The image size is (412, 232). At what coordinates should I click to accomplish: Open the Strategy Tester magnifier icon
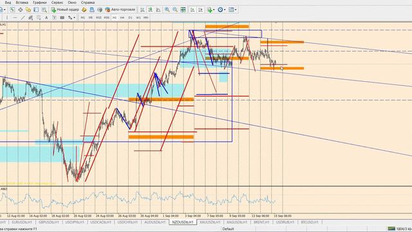pos(44,10)
